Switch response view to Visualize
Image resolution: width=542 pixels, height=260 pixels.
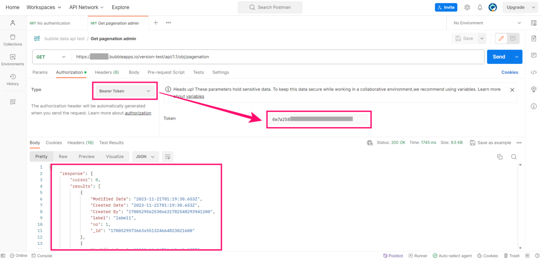pos(115,157)
